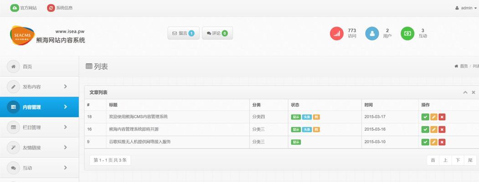The height and width of the screenshot is (182, 479).
Task: Click the 官方网站 link text
Action: click(28, 8)
